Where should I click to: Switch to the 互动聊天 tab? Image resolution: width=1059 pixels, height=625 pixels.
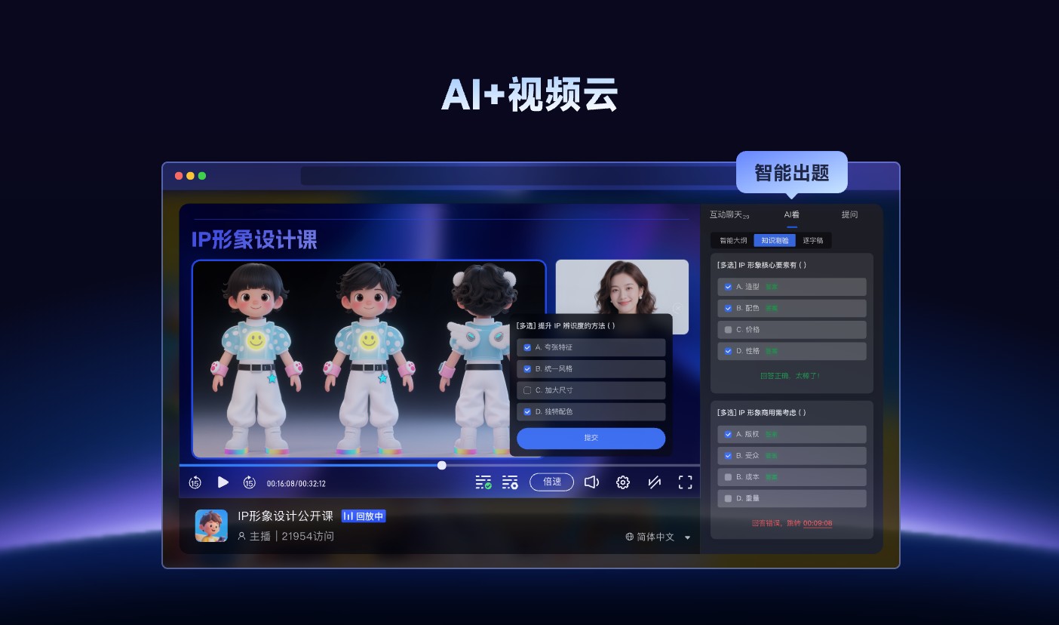click(729, 215)
